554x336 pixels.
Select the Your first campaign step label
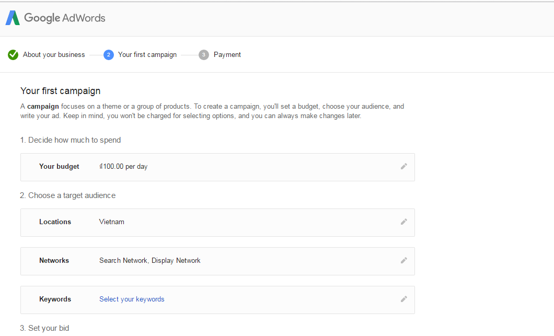coord(147,55)
